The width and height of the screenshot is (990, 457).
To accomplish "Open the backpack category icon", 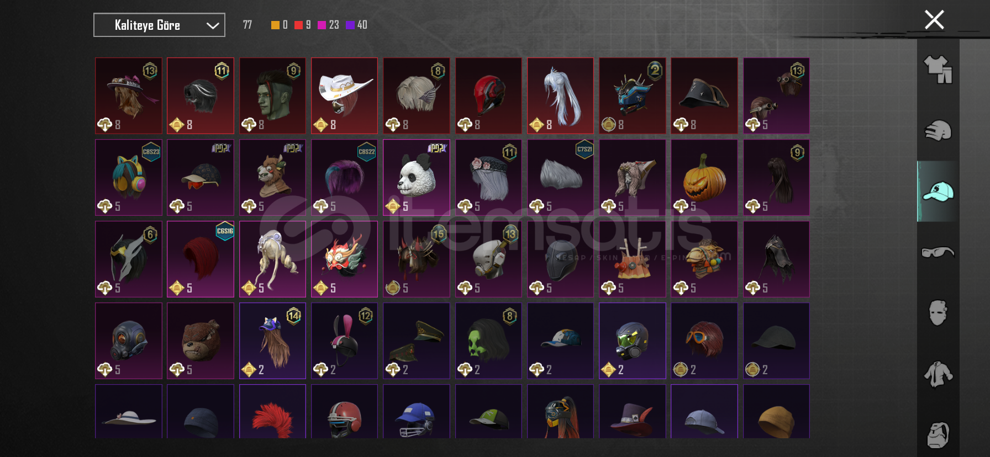I will [x=938, y=435].
